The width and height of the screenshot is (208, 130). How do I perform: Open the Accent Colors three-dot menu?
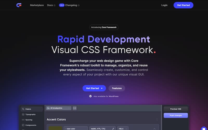coord(157,120)
